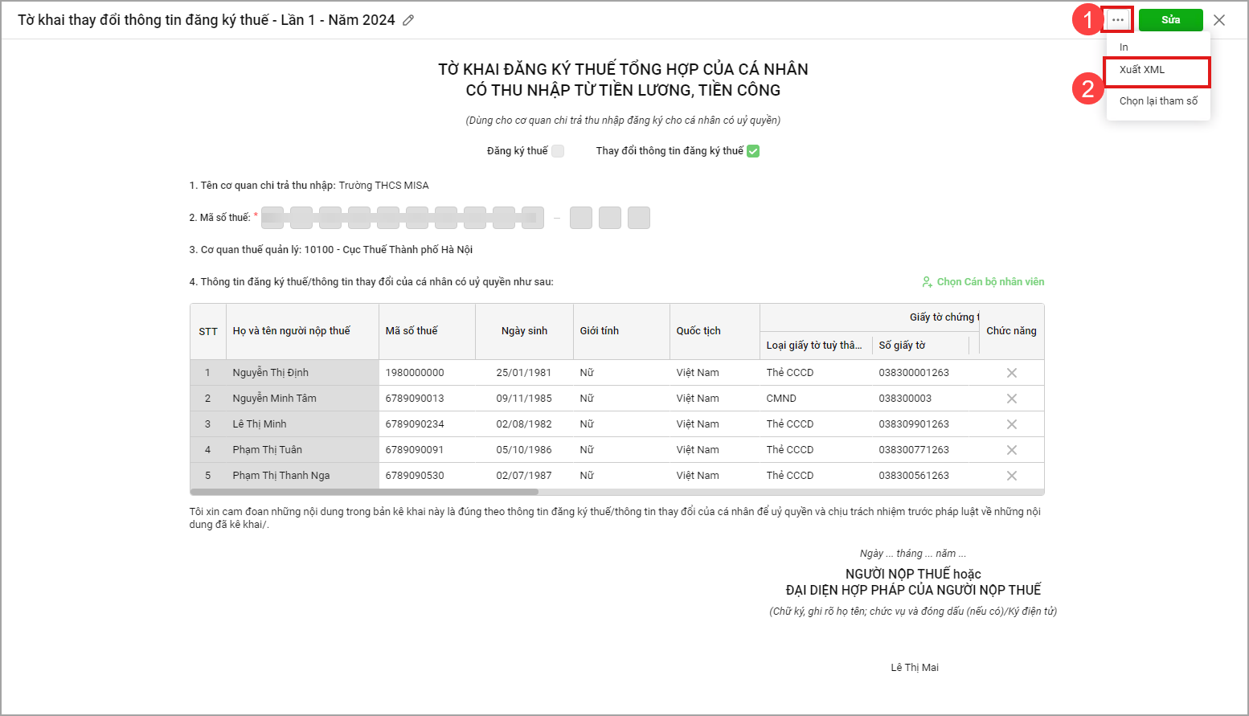Choose Xuất XML from the menu

pyautogui.click(x=1142, y=70)
